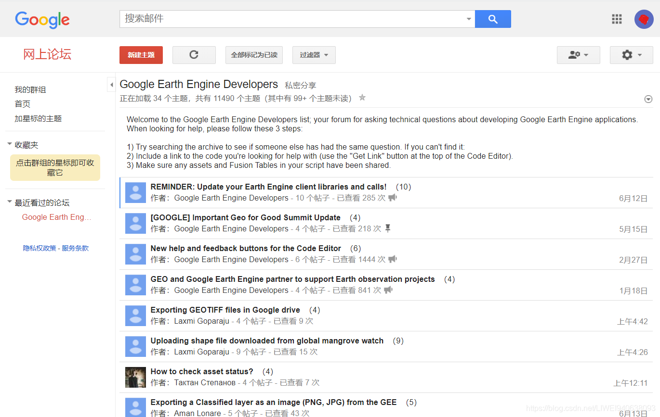660x417 pixels.
Task: Open GEO and Google Earth Engine partner topic
Action: tap(292, 279)
